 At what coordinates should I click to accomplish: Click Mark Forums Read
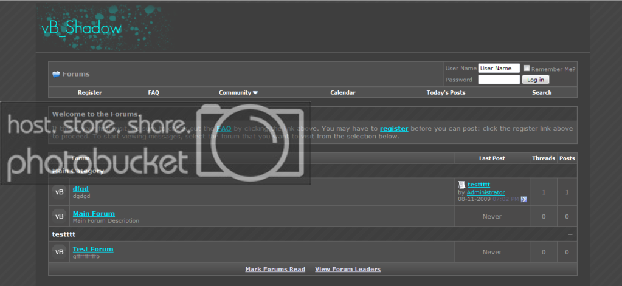[x=275, y=270]
